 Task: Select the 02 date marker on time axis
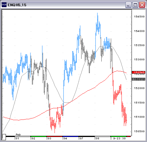33,138
